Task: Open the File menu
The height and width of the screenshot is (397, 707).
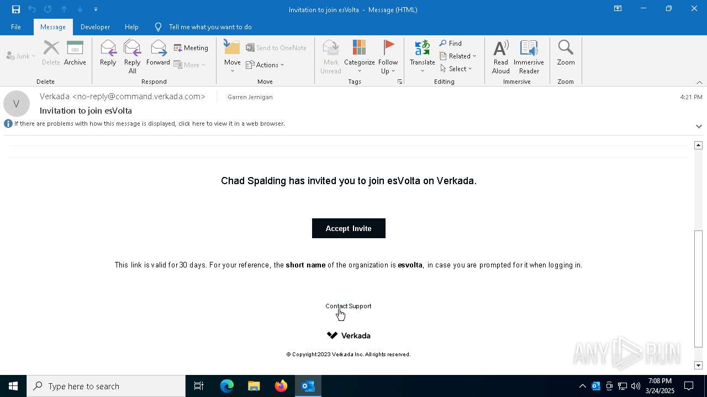Action: 16,27
